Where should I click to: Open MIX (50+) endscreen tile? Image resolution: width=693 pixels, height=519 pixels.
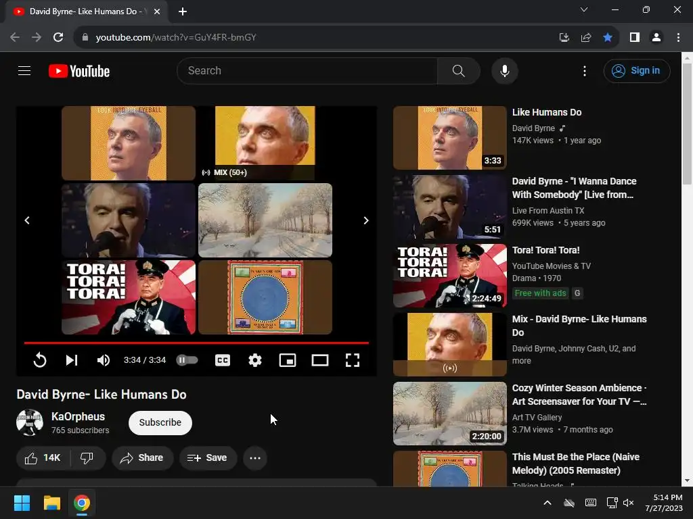[265, 143]
